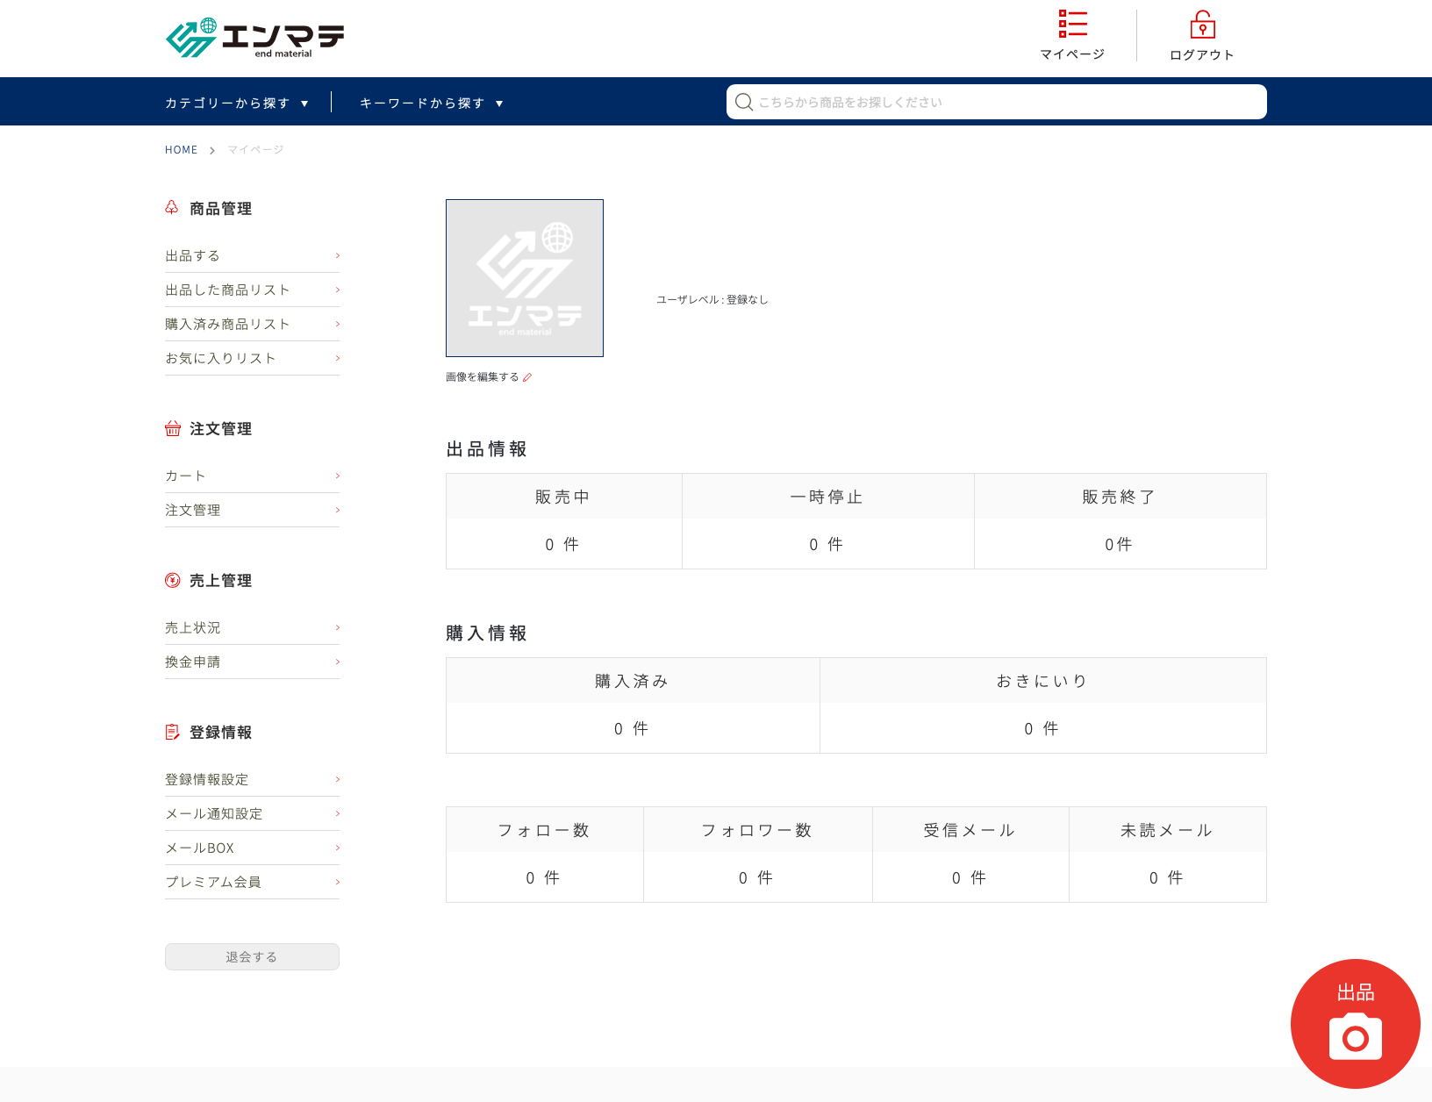
Task: Click the arrow beside 出品する
Action: tap(337, 256)
